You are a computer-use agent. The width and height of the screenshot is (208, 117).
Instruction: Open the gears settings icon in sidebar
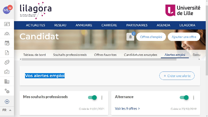(7, 91)
